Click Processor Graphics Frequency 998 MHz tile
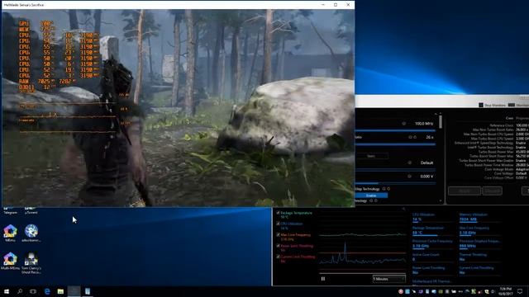 tap(479, 244)
